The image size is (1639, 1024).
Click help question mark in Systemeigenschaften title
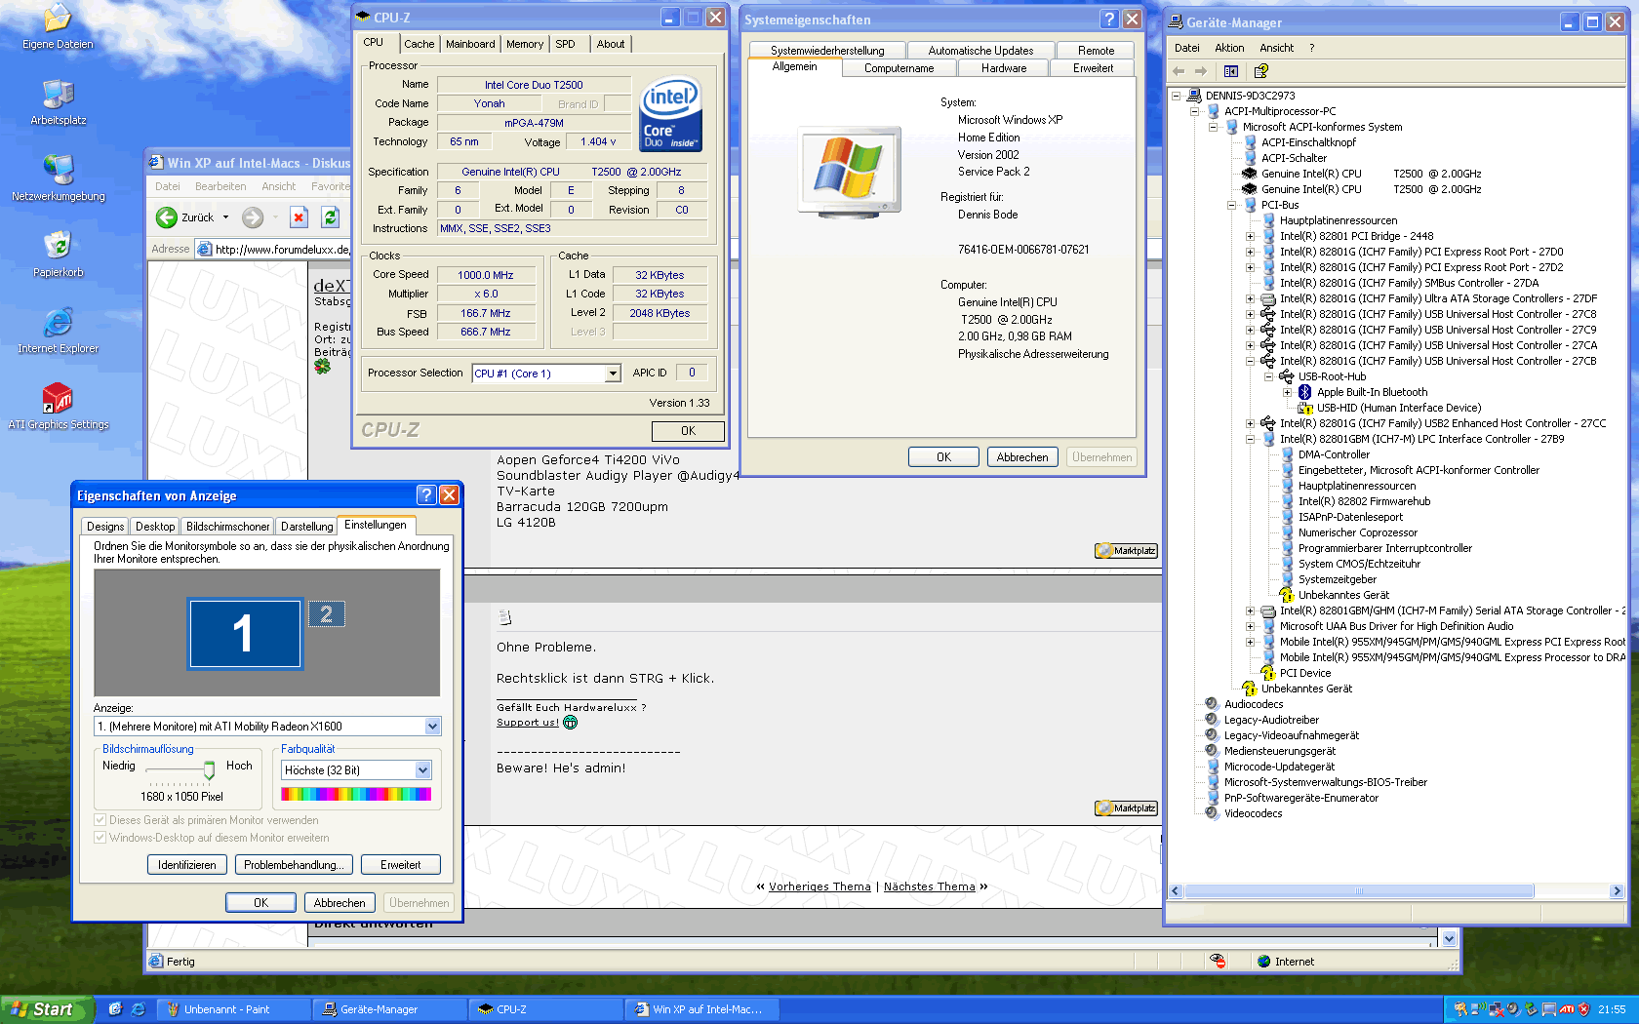(1109, 19)
